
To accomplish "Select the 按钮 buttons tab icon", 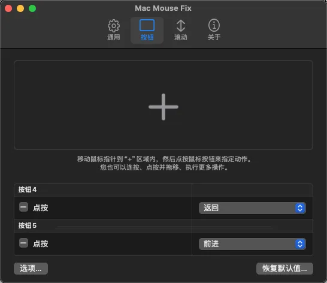I will coord(147,25).
